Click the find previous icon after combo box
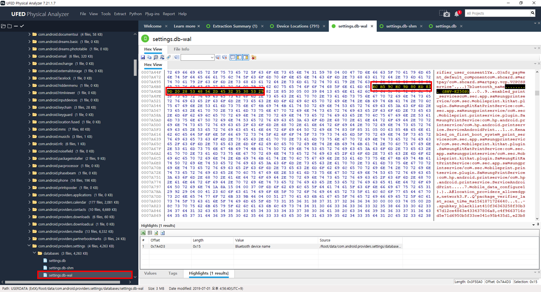Screen dimensions: 541x292 click(218, 57)
